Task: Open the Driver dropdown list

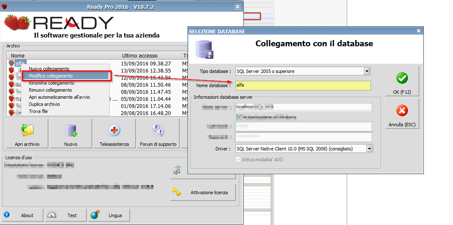Action: (370, 149)
